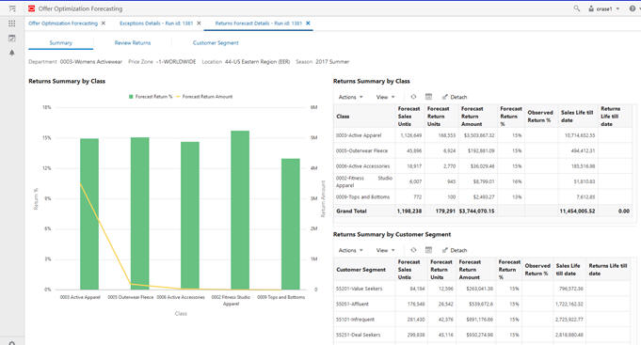
Task: Select the 55251-Deal Seekers row
Action: [482, 335]
